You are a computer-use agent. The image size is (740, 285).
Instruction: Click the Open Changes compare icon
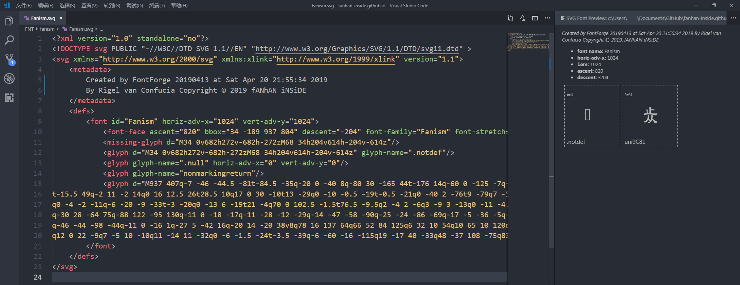(510, 18)
